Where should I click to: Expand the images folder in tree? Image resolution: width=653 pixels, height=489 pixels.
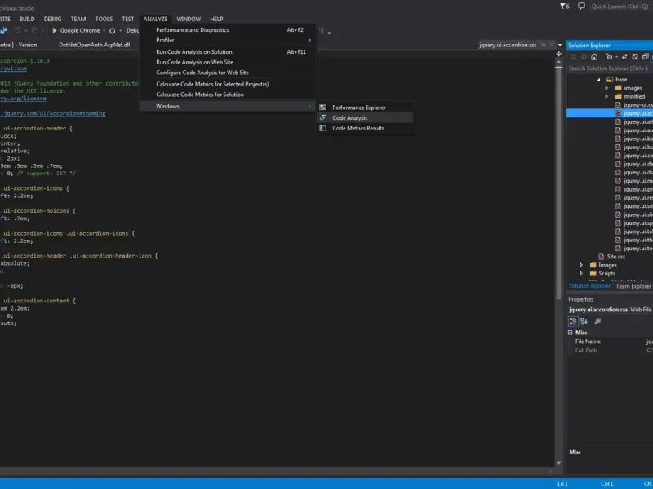coord(606,88)
